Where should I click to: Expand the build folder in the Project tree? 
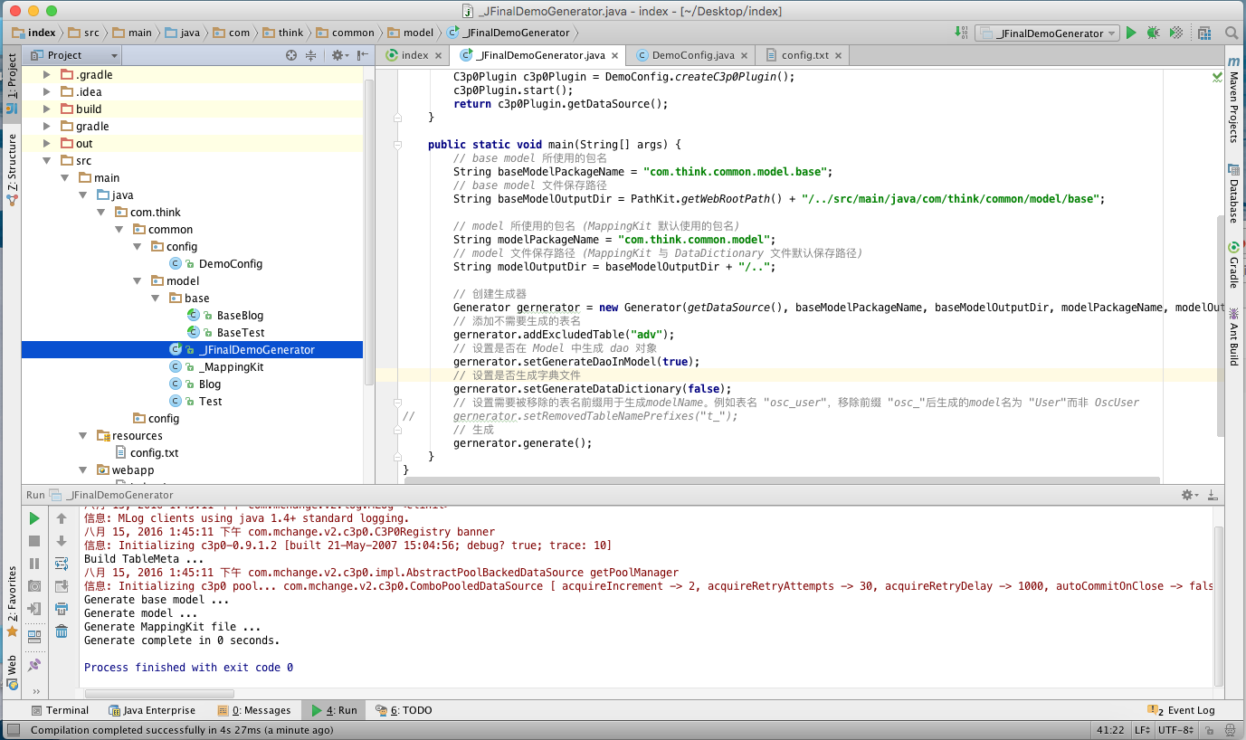point(47,109)
